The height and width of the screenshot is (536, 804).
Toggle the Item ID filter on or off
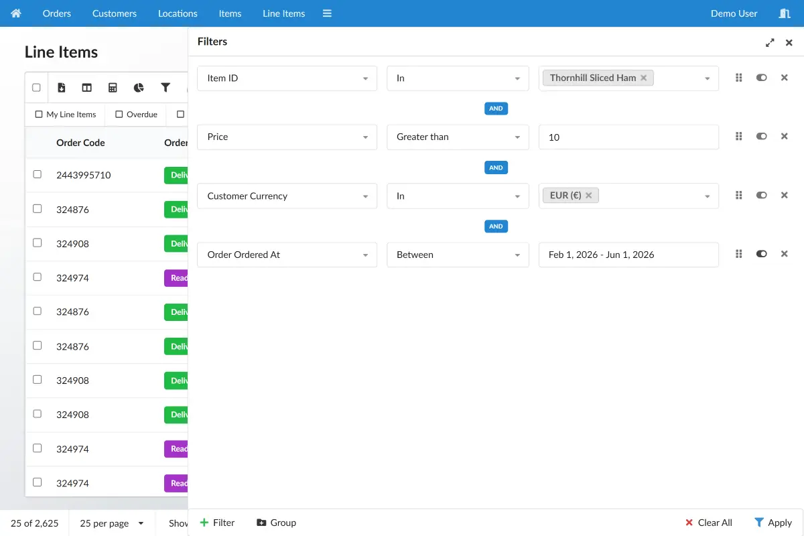(761, 78)
